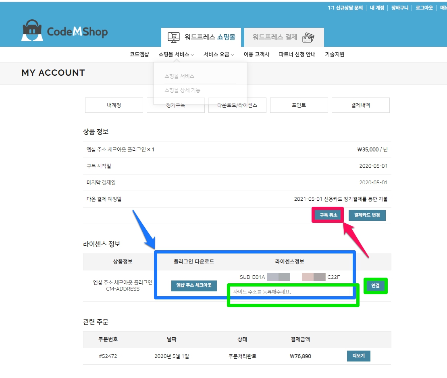Image resolution: width=447 pixels, height=378 pixels.
Task: Download the 엠샵 주소 체크아웃 plugin
Action: click(194, 286)
